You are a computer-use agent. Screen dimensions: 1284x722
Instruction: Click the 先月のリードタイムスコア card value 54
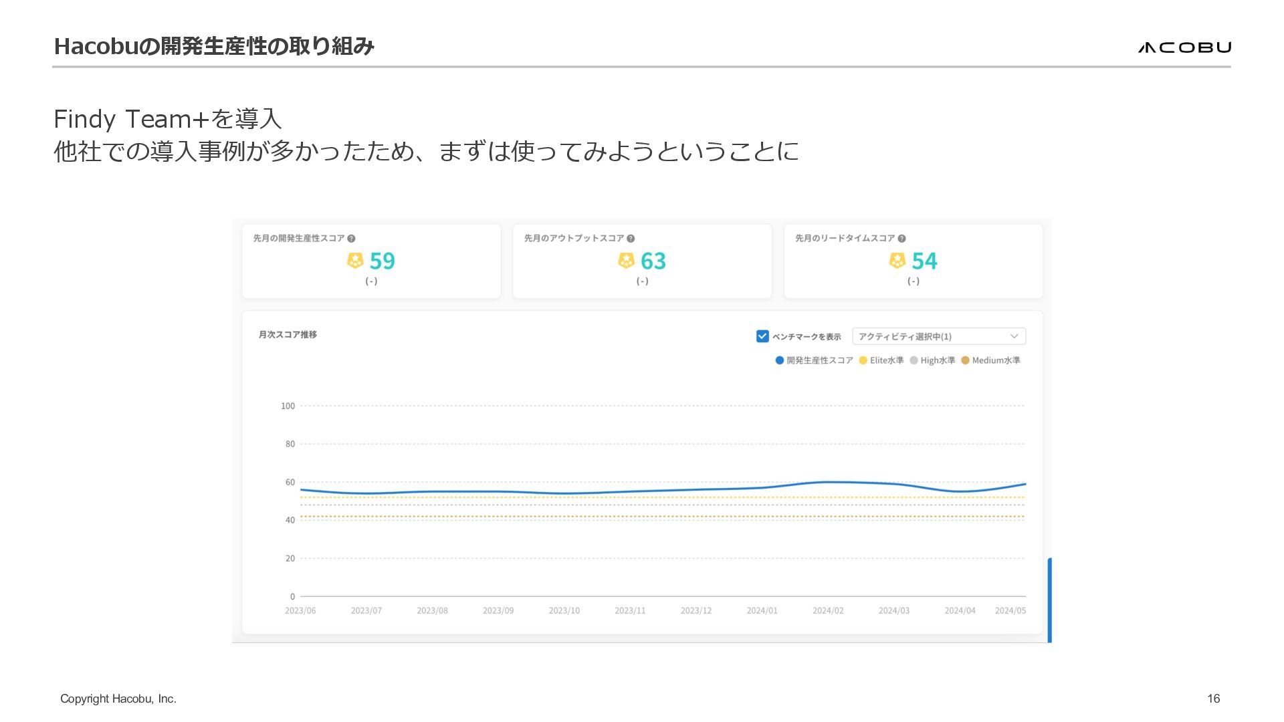[924, 261]
